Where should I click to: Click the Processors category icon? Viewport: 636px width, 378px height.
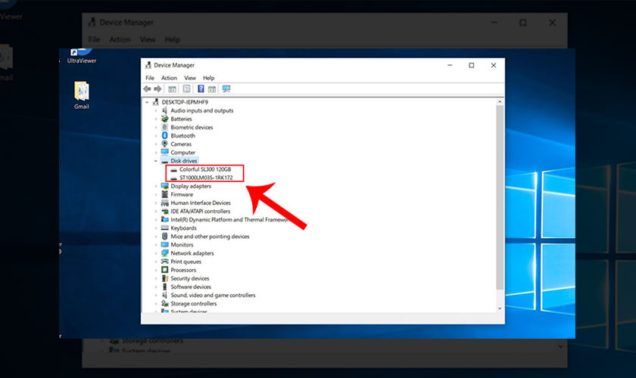[164, 270]
